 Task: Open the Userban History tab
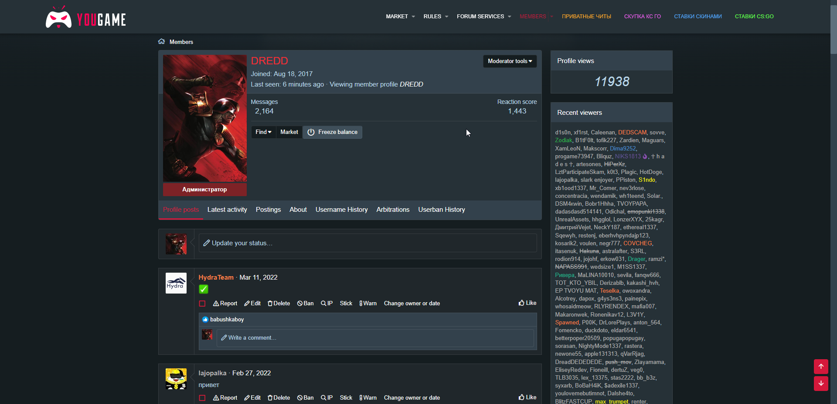[x=441, y=210]
